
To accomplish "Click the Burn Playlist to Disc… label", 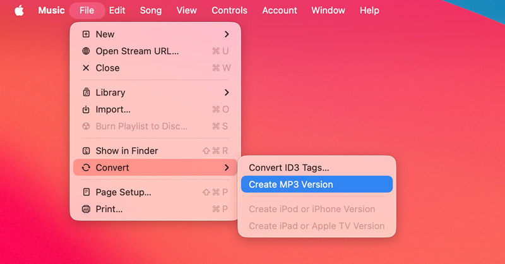I will pos(141,126).
